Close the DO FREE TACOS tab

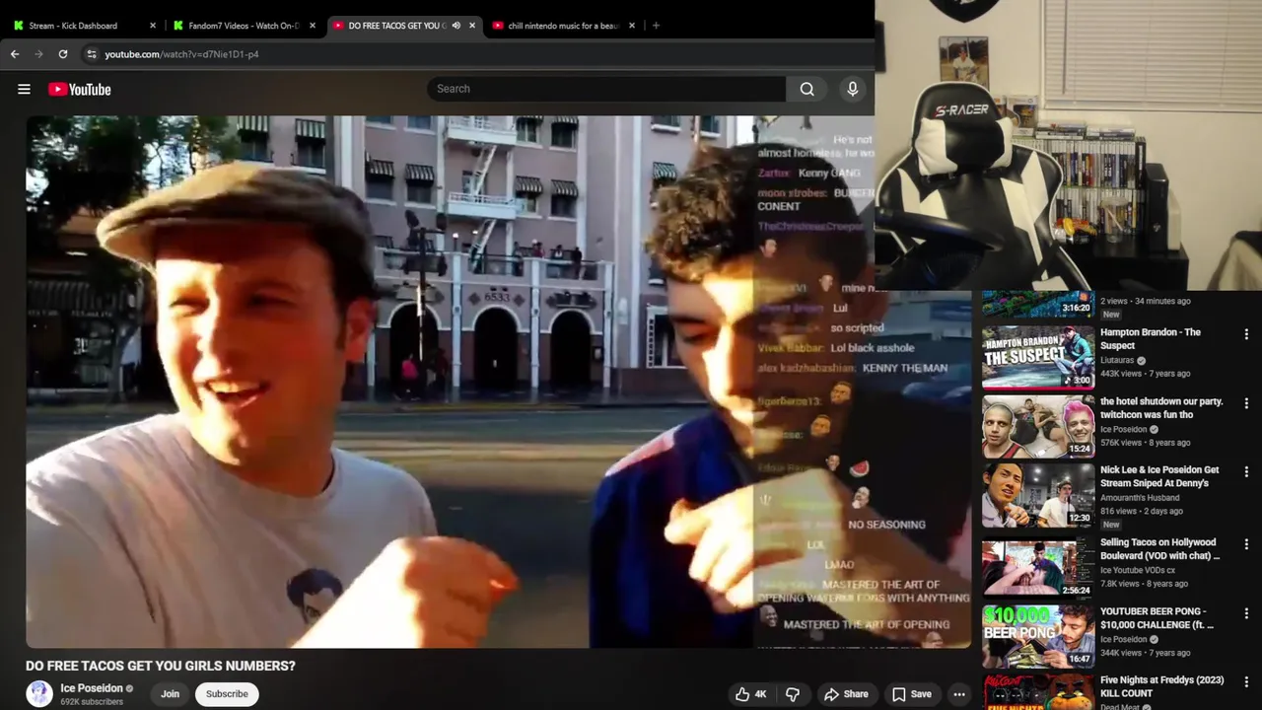pyautogui.click(x=472, y=26)
